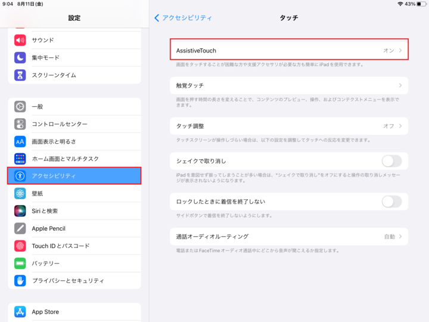Select 集中モード in settings sidebar
Viewport: 429px width, 322px height.
(74, 58)
